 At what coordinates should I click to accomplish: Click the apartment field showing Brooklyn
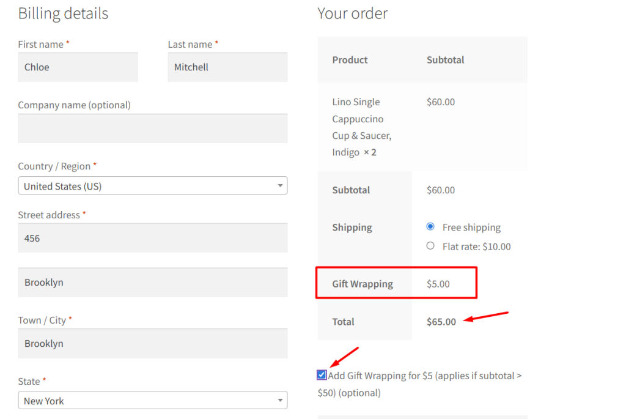[x=153, y=282]
